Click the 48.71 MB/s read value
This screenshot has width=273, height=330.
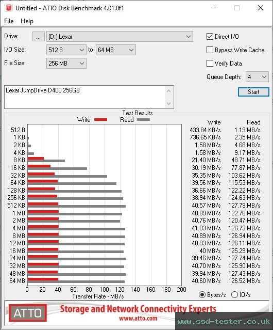pyautogui.click(x=246, y=160)
